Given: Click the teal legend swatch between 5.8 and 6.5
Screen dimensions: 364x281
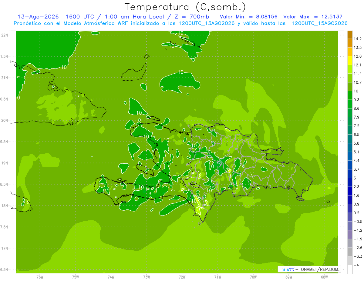Looking at the screenshot, I should click(x=350, y=139).
